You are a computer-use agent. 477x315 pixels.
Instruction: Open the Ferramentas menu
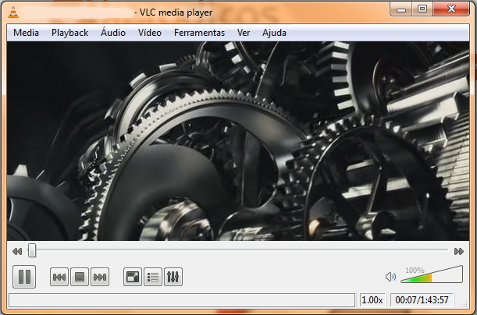point(199,33)
